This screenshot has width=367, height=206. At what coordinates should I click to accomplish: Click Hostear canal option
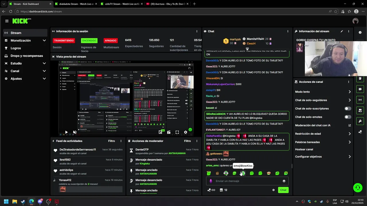point(304,149)
